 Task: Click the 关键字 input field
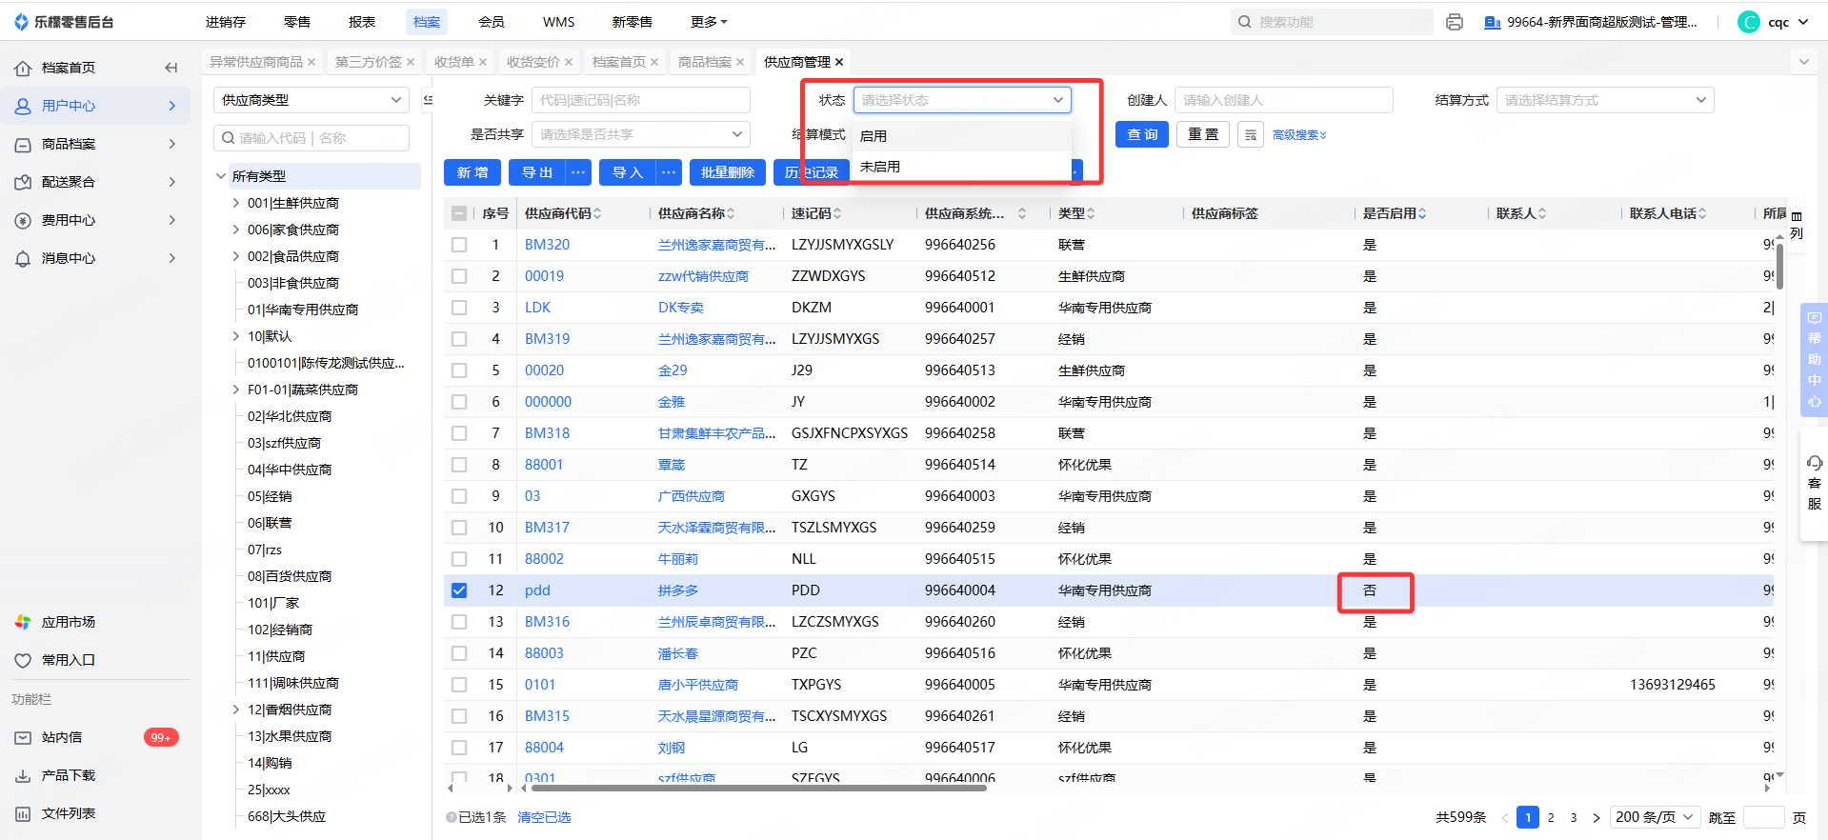(x=639, y=100)
